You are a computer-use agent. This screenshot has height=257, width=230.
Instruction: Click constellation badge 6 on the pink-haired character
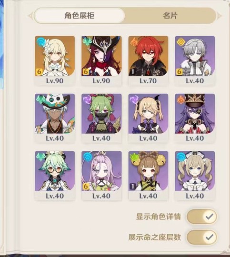click(x=85, y=187)
